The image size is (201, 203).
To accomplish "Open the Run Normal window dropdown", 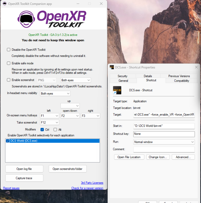I will click(x=164, y=142).
